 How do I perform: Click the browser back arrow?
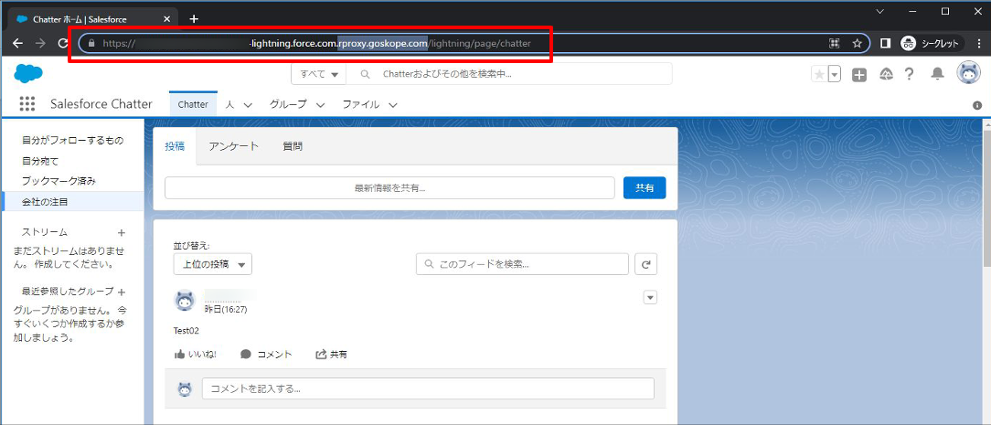pos(17,43)
